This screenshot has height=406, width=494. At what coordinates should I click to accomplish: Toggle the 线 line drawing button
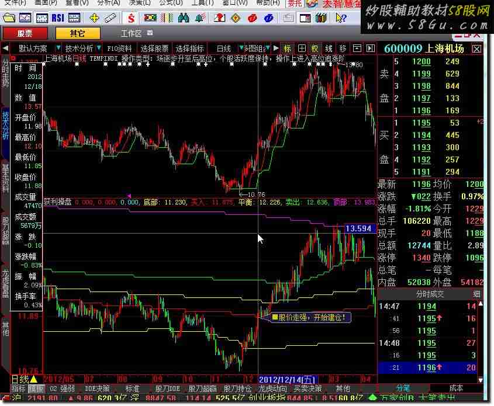(x=329, y=48)
